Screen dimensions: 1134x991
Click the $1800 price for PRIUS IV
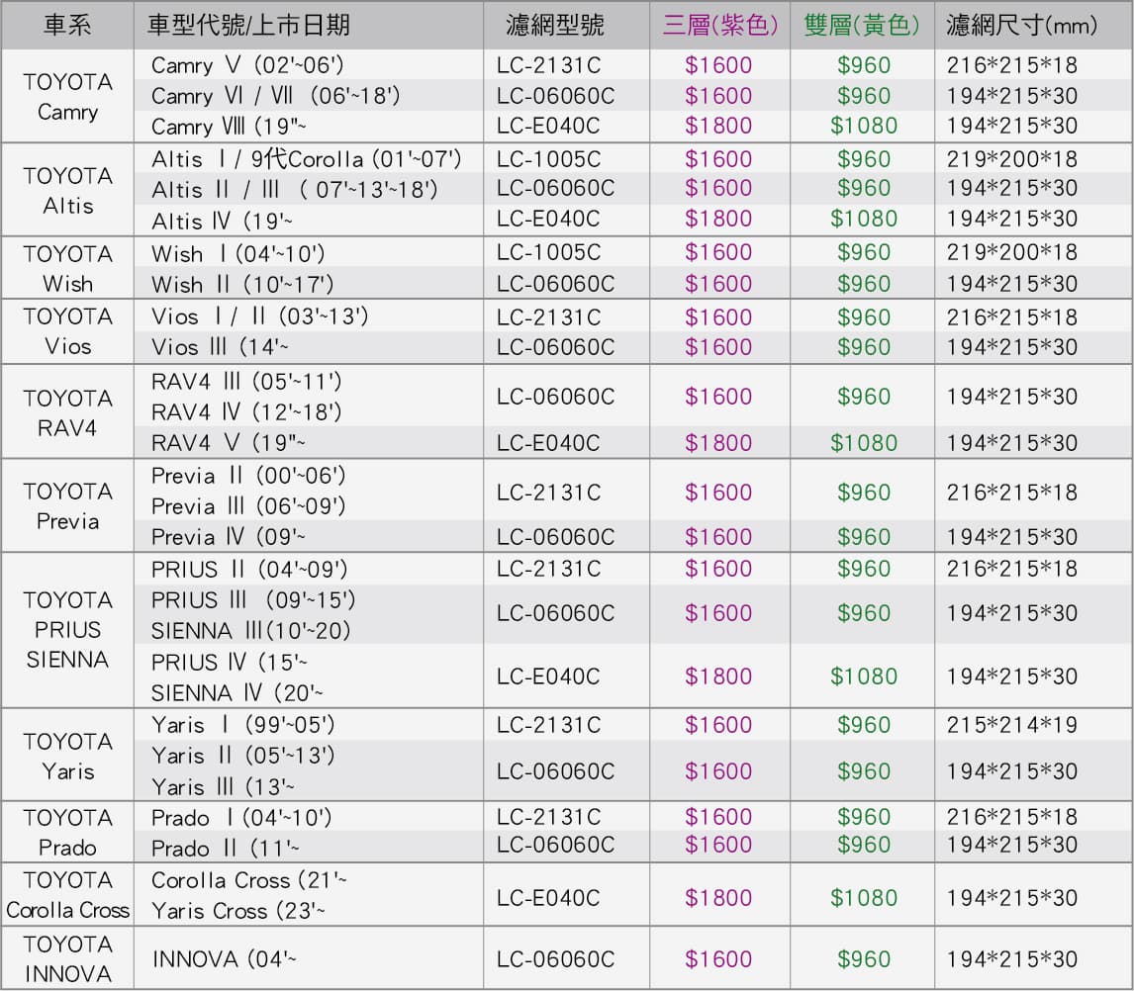(718, 676)
